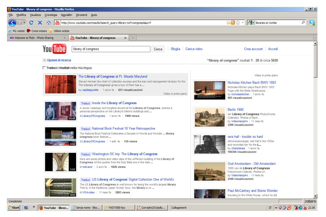This screenshot has width=326, height=217.
Task: Expand hidden system tray icons chevron
Action: 276,208
